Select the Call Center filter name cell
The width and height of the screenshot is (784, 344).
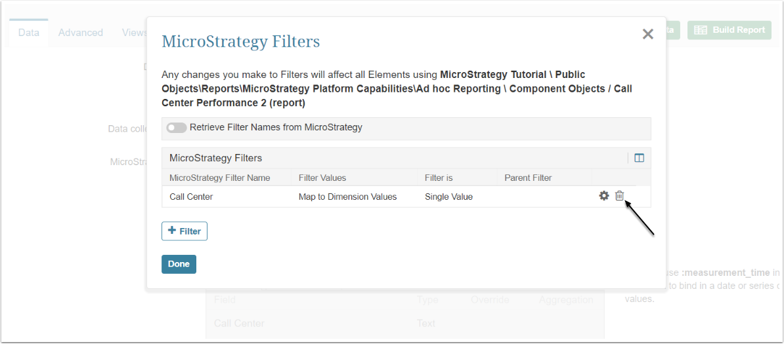[191, 197]
